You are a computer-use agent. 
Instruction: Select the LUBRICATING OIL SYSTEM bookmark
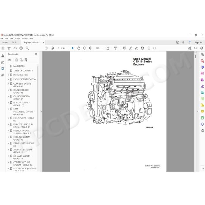(x=22, y=132)
